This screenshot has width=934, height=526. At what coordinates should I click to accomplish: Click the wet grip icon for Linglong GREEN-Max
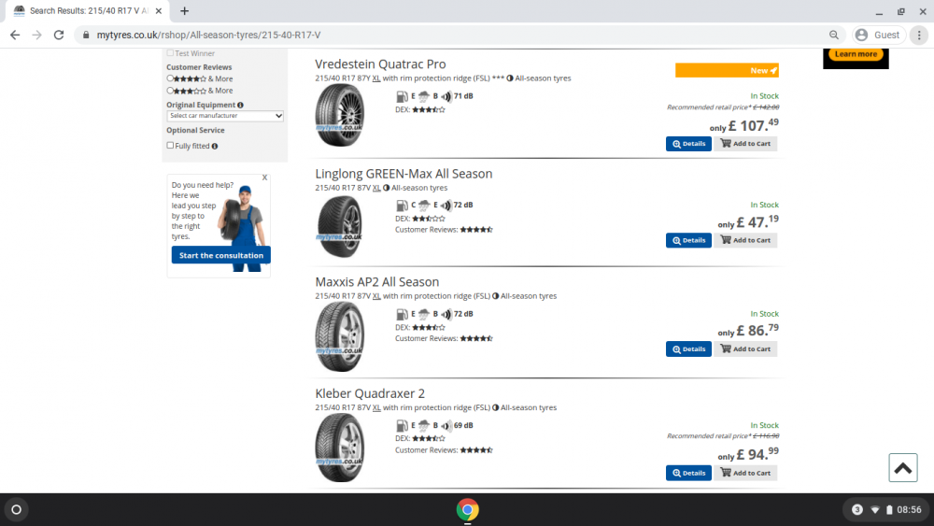(423, 206)
